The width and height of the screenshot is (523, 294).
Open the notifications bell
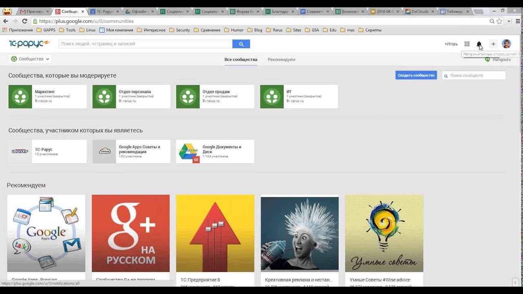pyautogui.click(x=479, y=44)
